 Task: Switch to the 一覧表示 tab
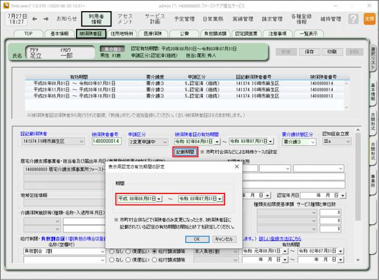click(x=309, y=33)
